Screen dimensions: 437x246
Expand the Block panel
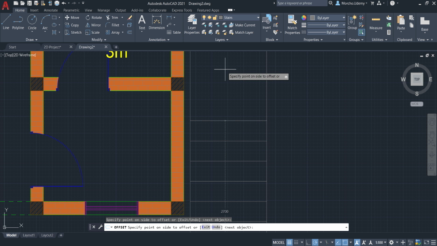(x=272, y=40)
